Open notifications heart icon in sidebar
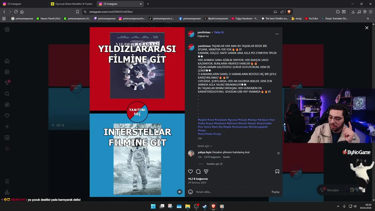This screenshot has width=375, height=211. pyautogui.click(x=7, y=116)
